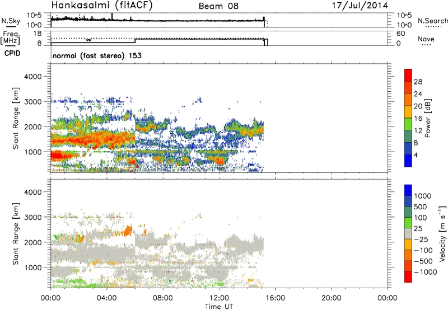Click the 'N.Search' legend label
This screenshot has height=310, width=448.
point(433,21)
